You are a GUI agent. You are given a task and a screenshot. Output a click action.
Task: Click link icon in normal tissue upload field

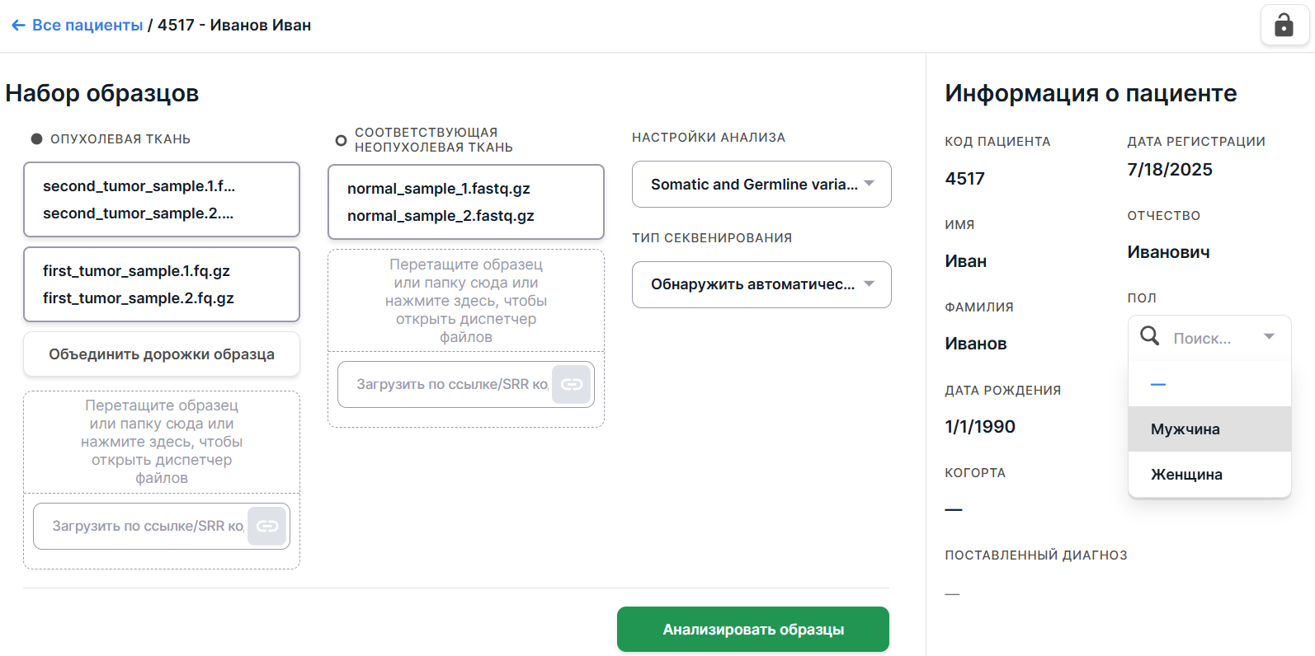pos(571,384)
